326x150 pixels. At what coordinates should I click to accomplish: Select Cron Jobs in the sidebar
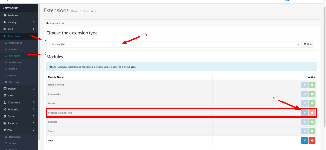[x=14, y=82]
